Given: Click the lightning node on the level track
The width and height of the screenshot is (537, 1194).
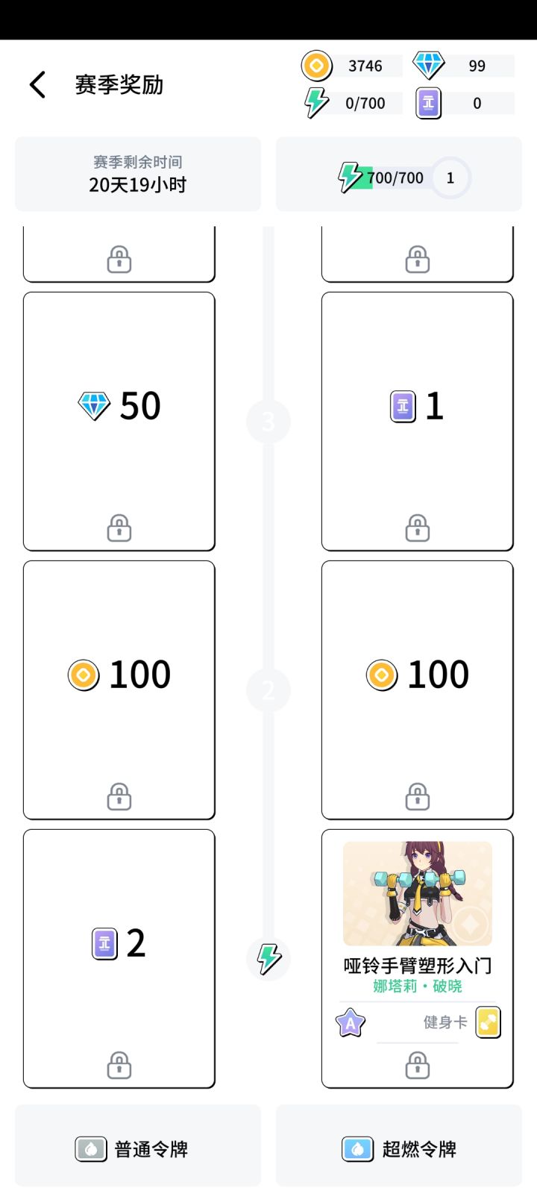Looking at the screenshot, I should [268, 958].
